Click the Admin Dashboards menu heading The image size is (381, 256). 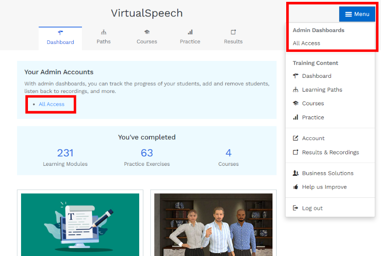pyautogui.click(x=319, y=30)
